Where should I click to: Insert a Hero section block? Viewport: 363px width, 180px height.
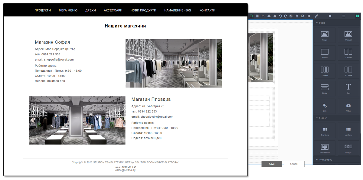pyautogui.click(x=324, y=148)
